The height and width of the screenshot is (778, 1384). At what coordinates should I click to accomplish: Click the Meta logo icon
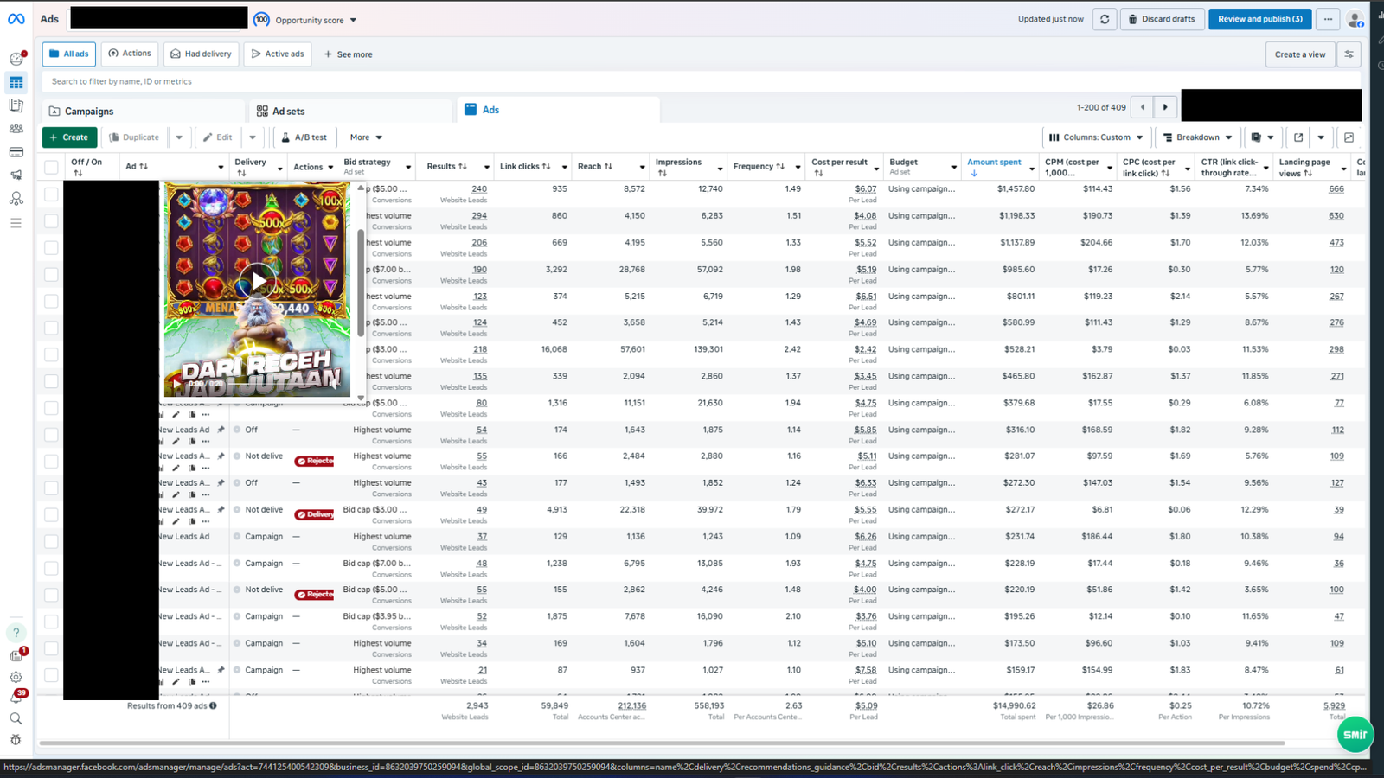(16, 19)
